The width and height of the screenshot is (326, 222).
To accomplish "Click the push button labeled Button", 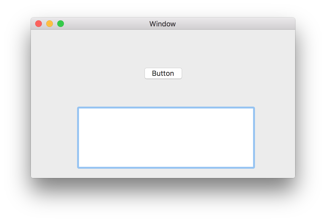I will [163, 73].
